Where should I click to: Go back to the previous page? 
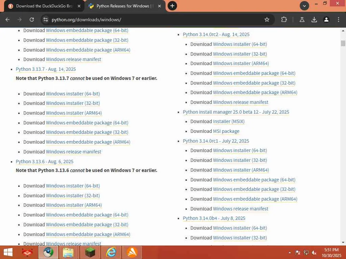tap(7, 20)
